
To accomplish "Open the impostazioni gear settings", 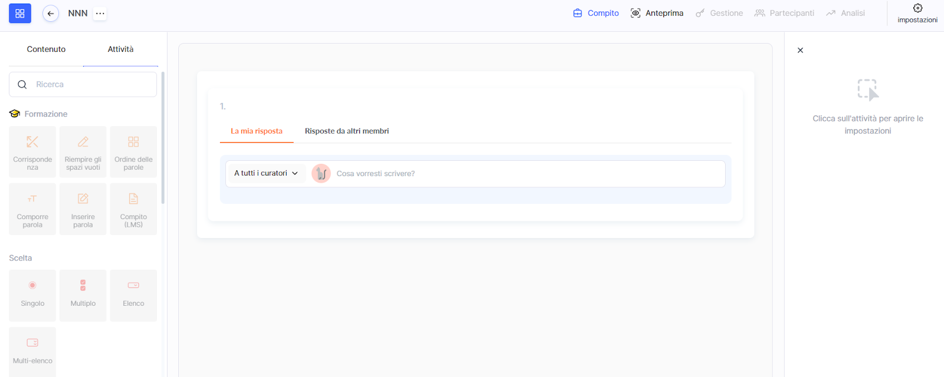I will (x=917, y=13).
